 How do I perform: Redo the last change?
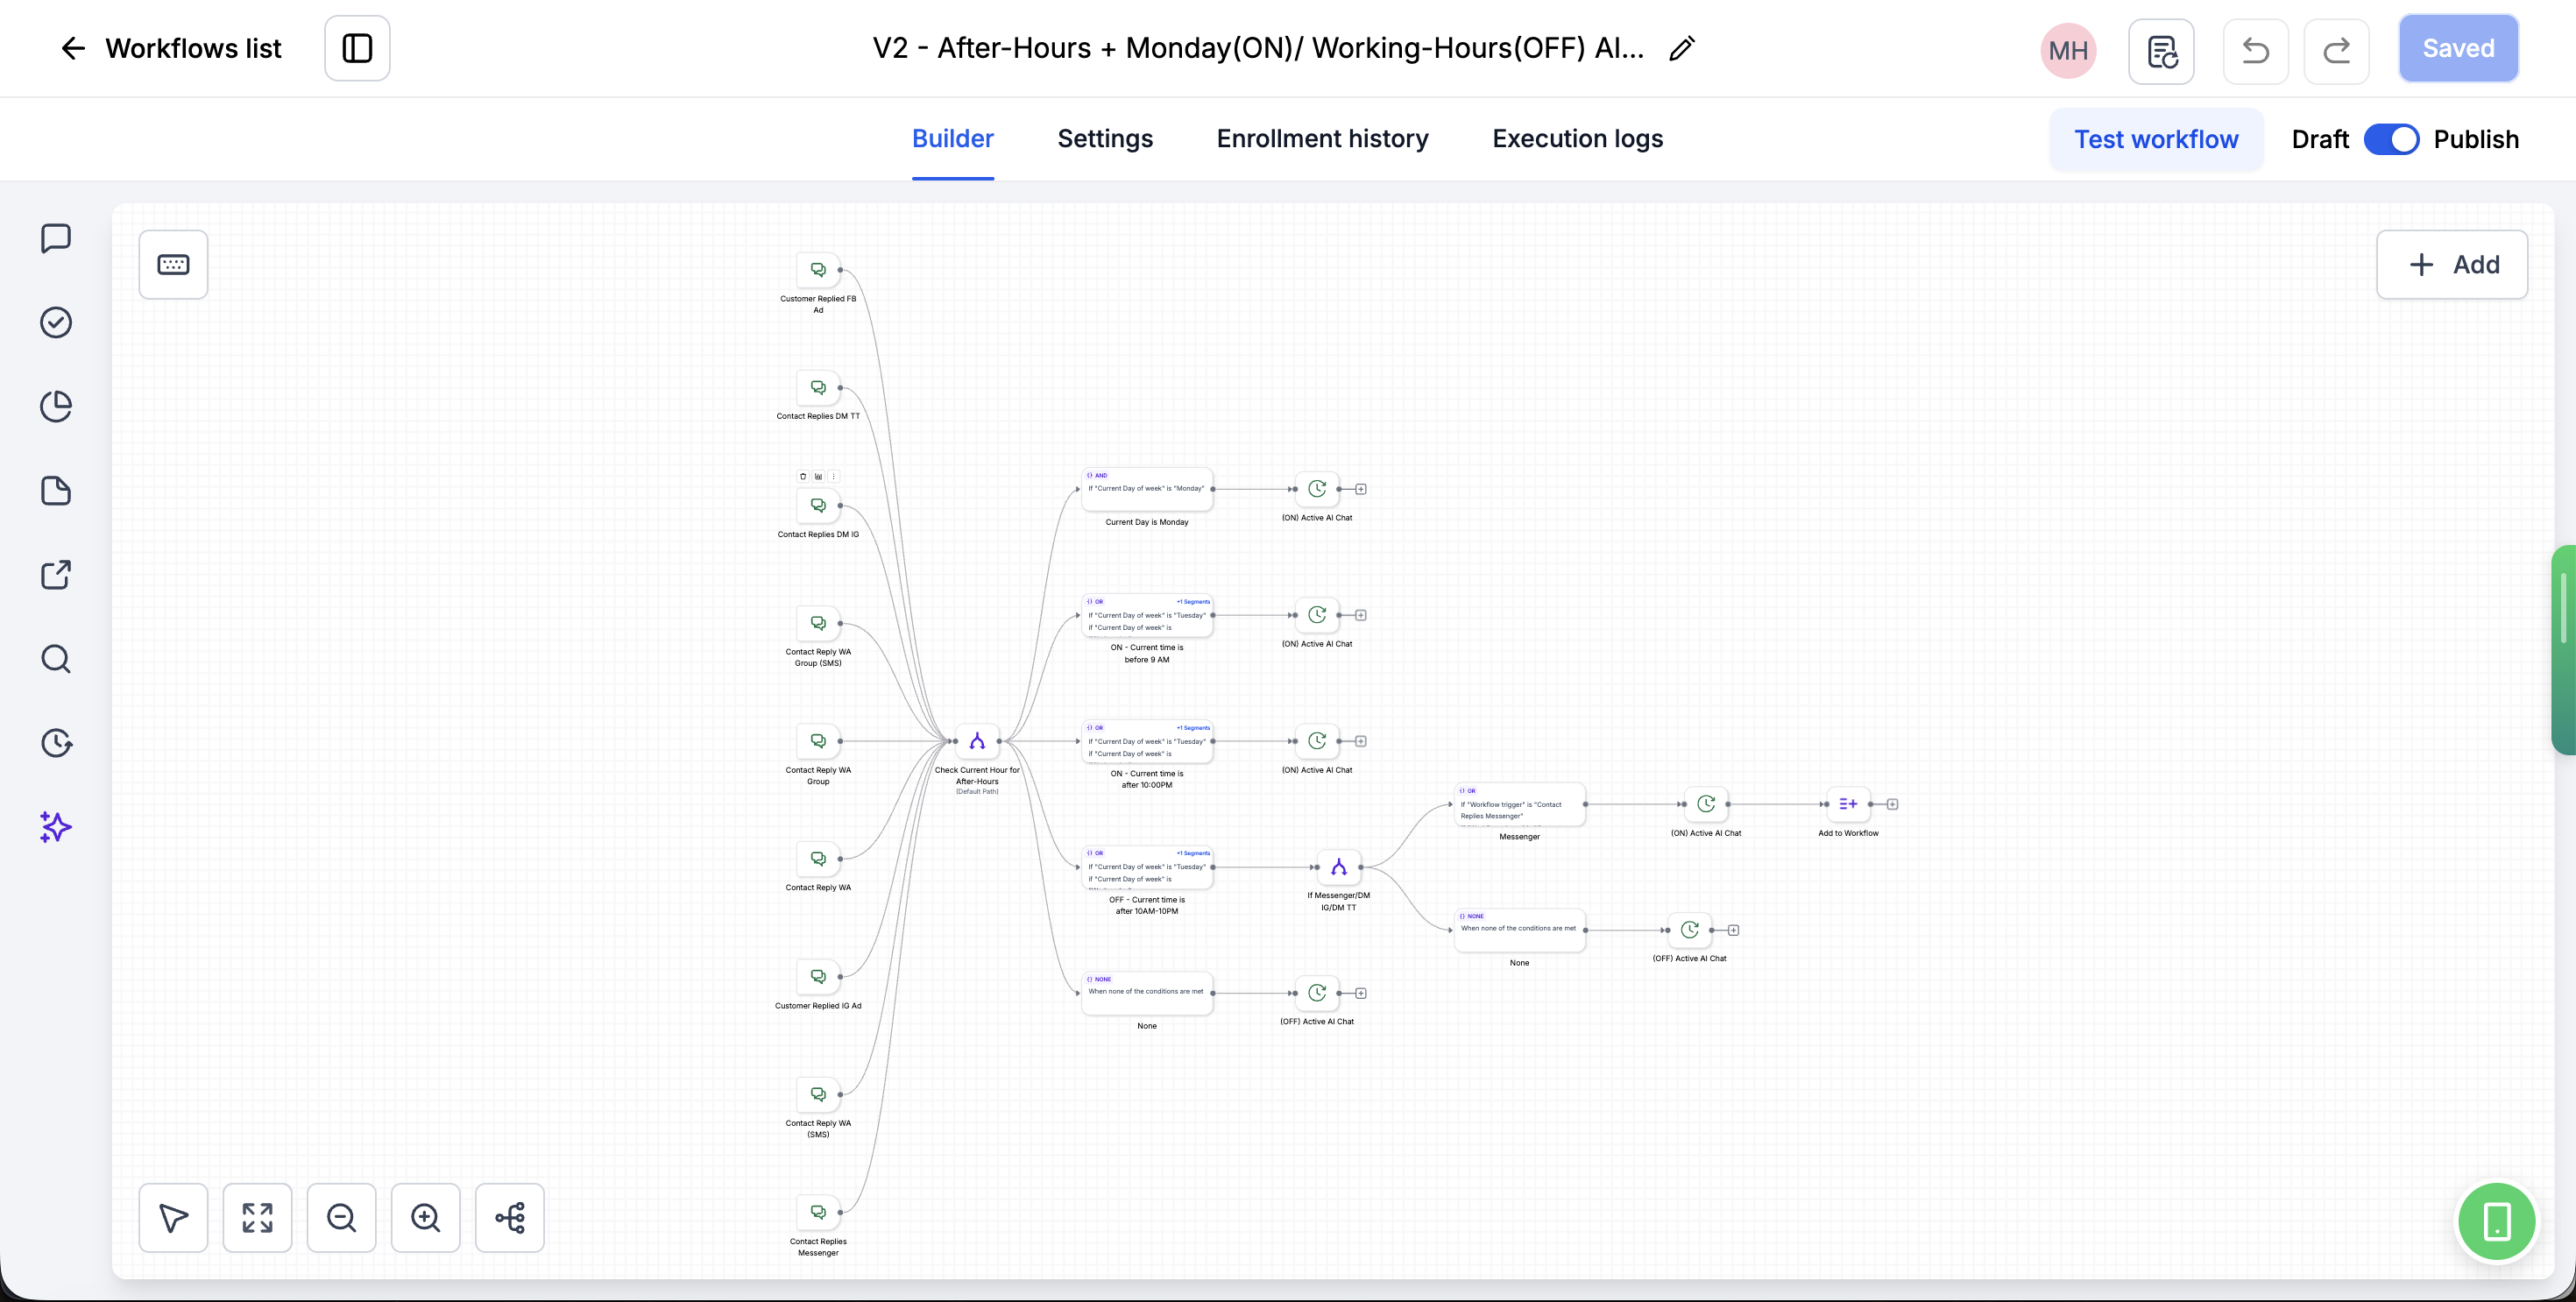click(2337, 51)
